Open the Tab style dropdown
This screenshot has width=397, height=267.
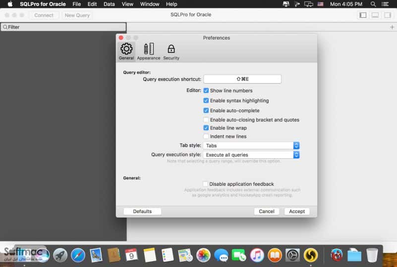pyautogui.click(x=251, y=145)
